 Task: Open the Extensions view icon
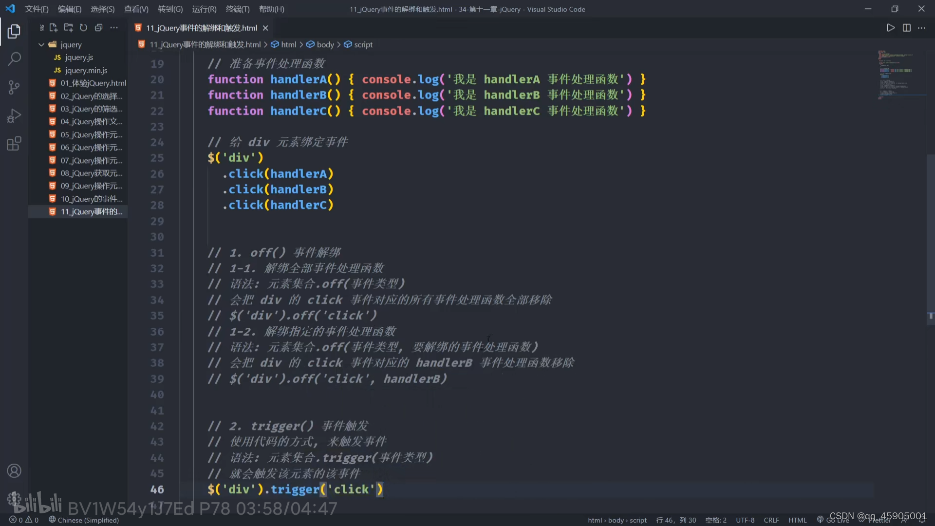pyautogui.click(x=14, y=144)
